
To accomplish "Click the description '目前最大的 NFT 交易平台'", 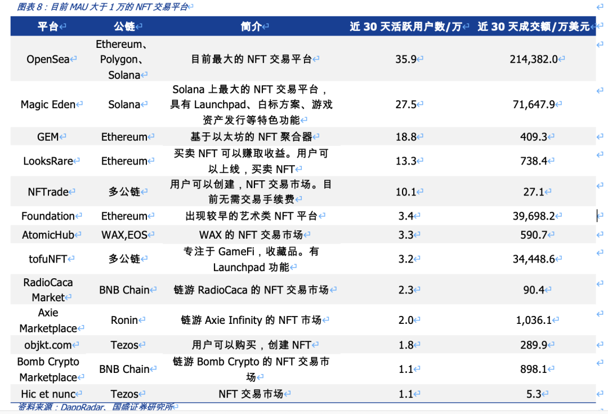I will click(x=251, y=59).
